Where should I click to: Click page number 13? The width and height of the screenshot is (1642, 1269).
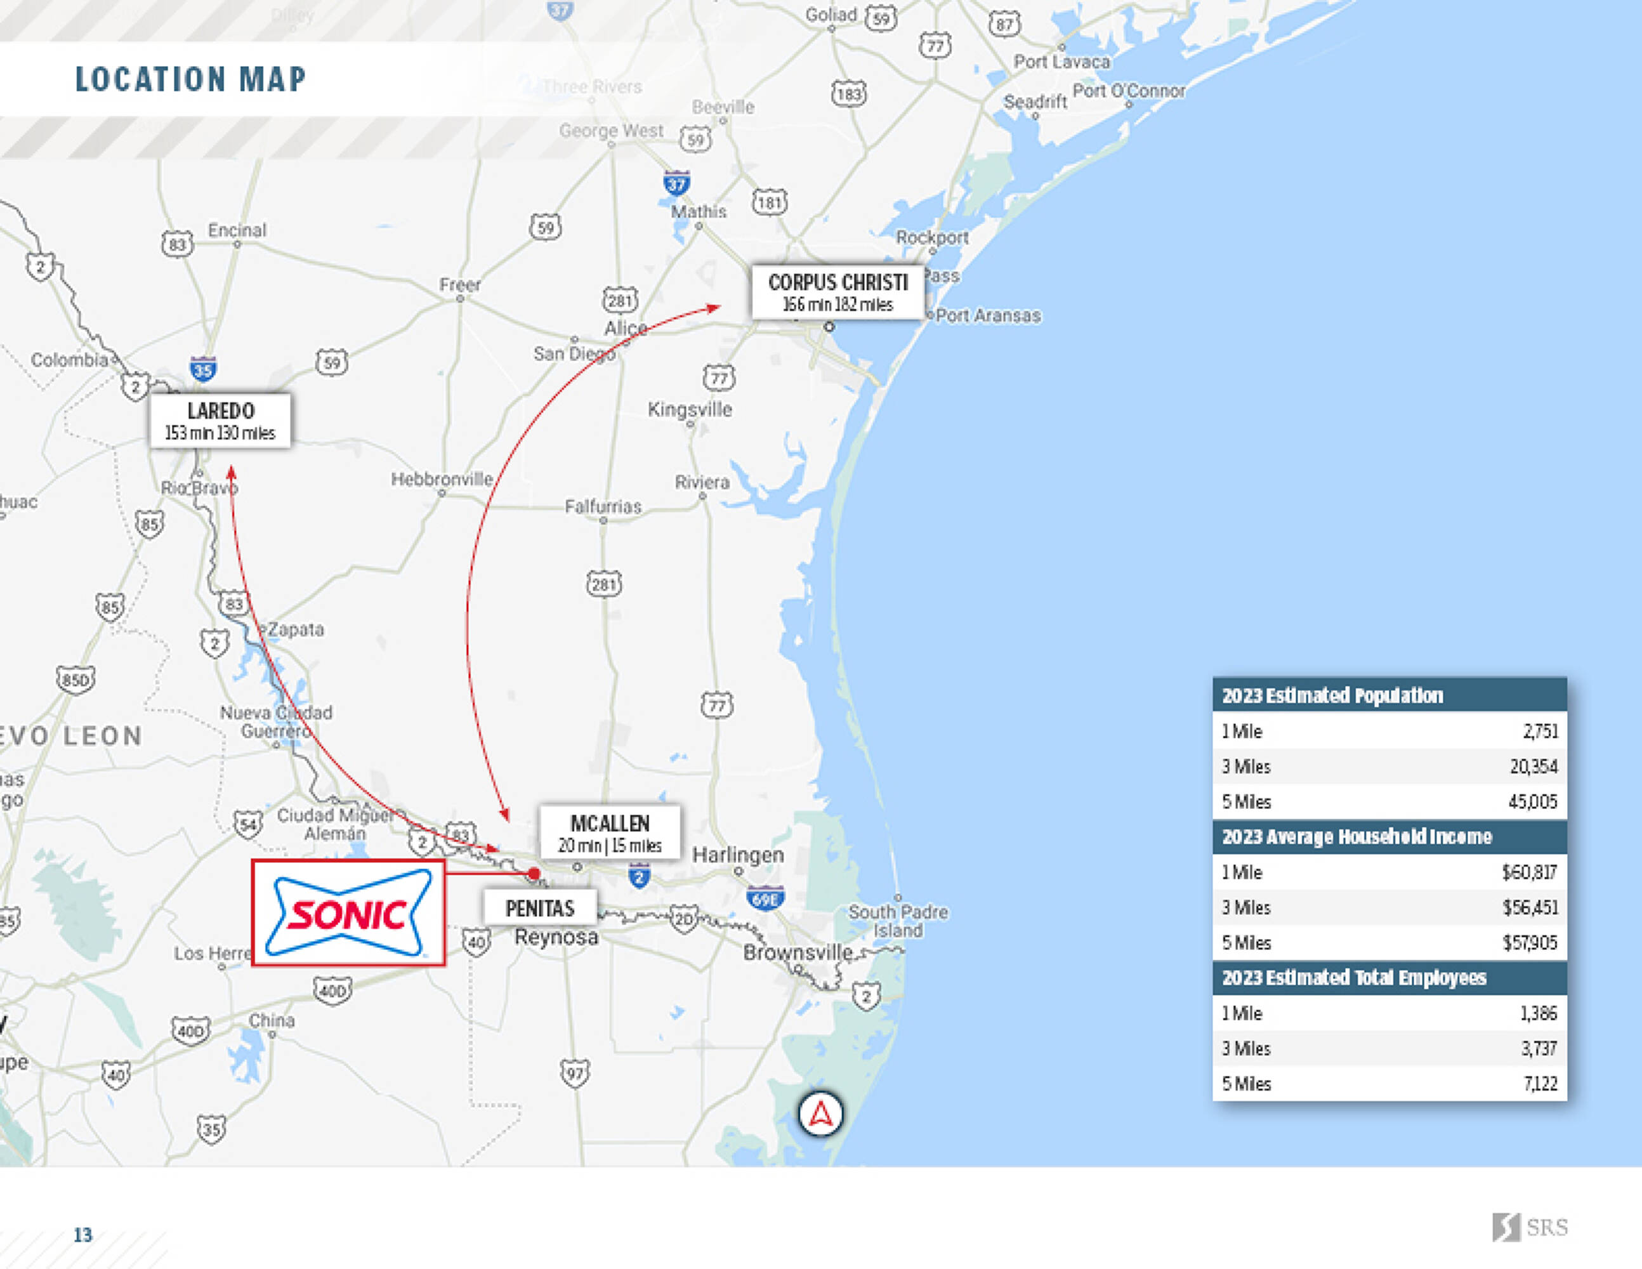click(x=82, y=1235)
